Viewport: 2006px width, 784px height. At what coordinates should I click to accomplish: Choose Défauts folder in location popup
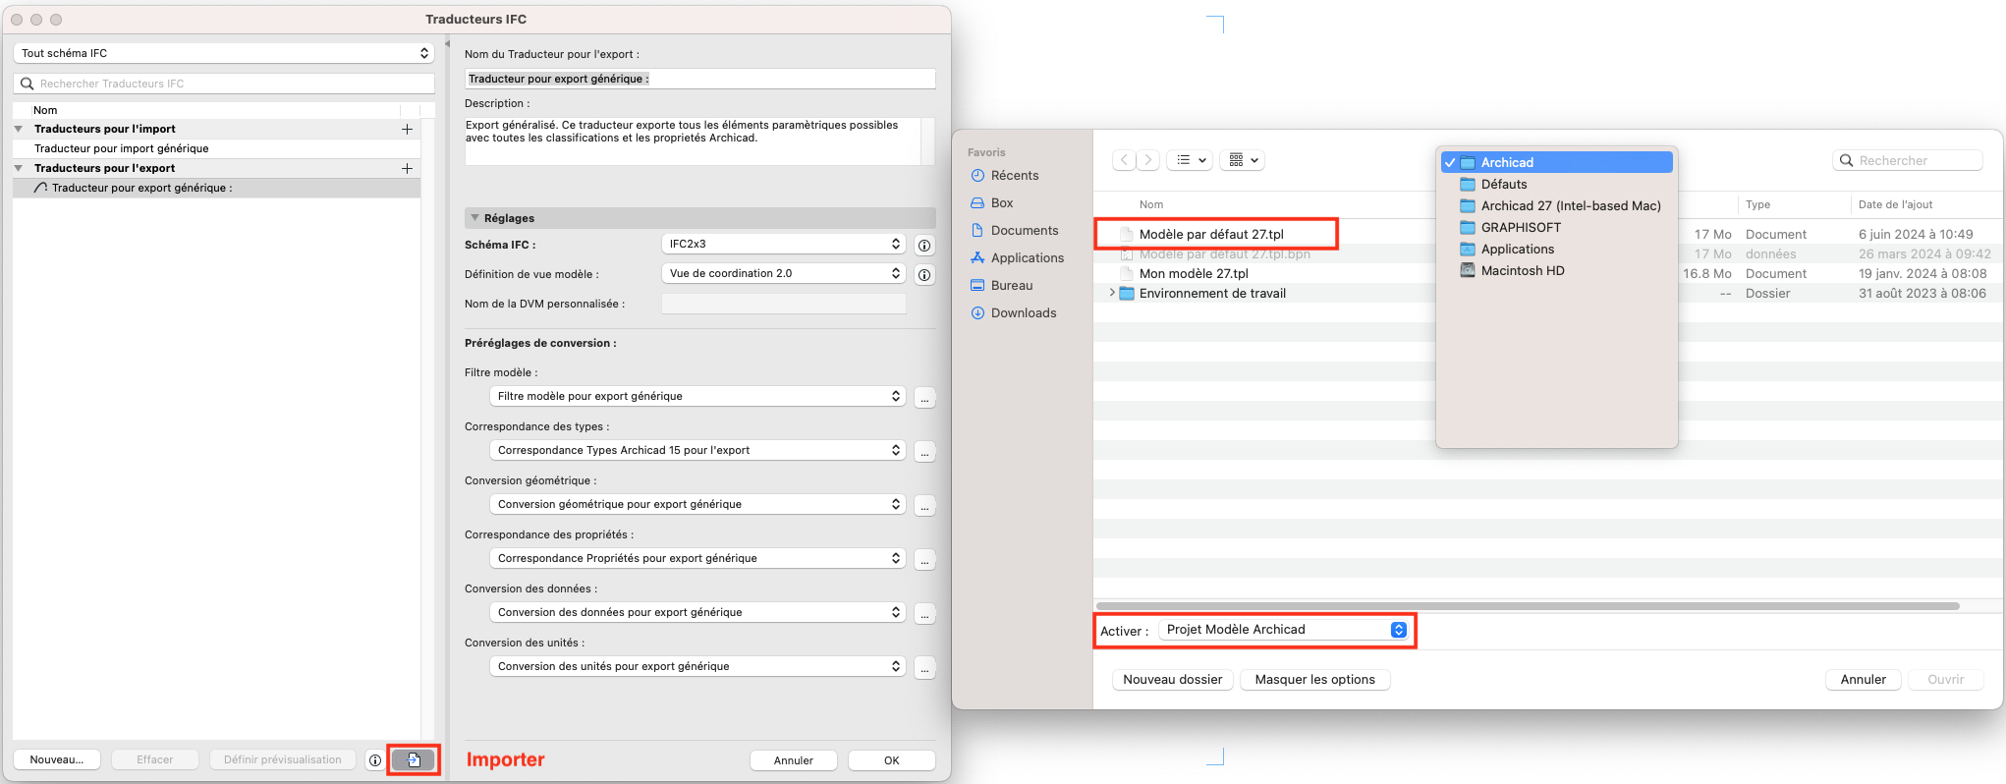[1557, 184]
